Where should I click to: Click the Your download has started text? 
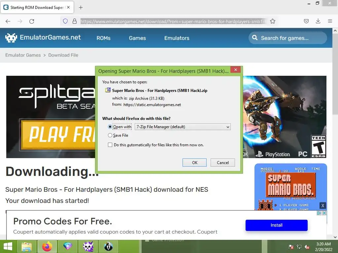pyautogui.click(x=47, y=201)
